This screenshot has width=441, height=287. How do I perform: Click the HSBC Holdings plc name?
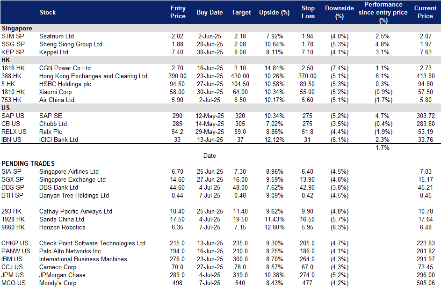coord(65,84)
